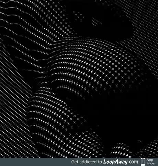The height and width of the screenshot is (166, 158).
Task: Click the cross-shaped dots at top center
Action: (x=57, y=17)
